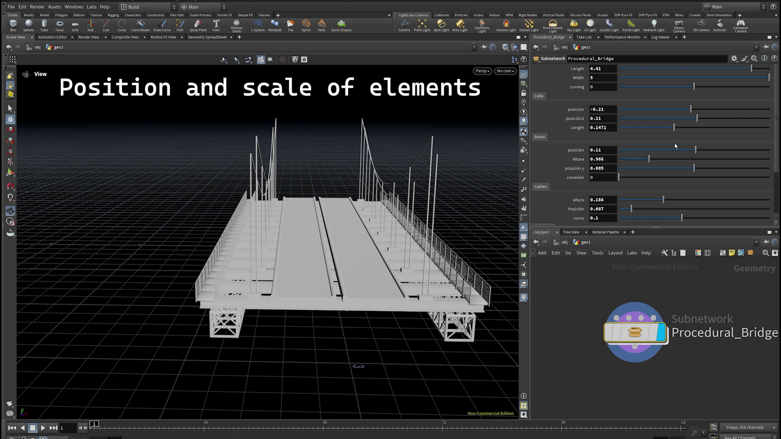This screenshot has width=781, height=439.
Task: Select the Spray Paint tool
Action: 198,25
